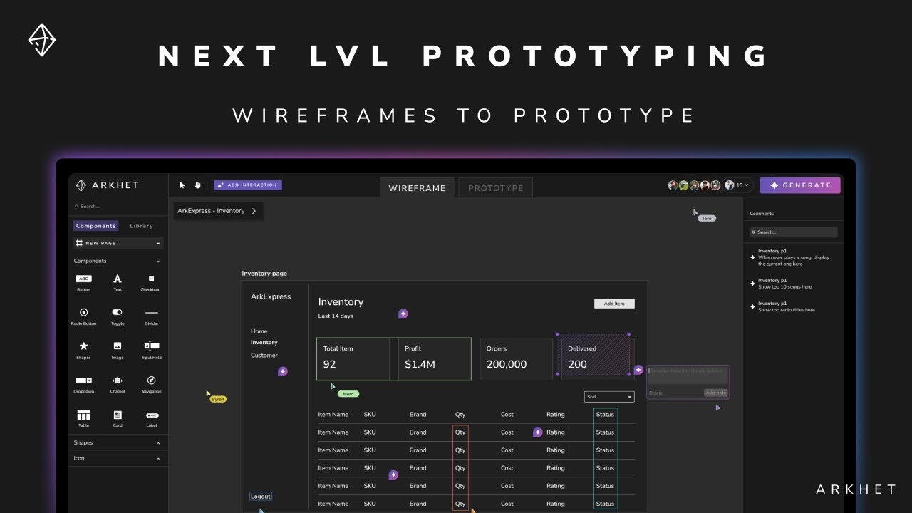Pick the Dropdown component icon
Screen dimensions: 912x513
(83, 380)
